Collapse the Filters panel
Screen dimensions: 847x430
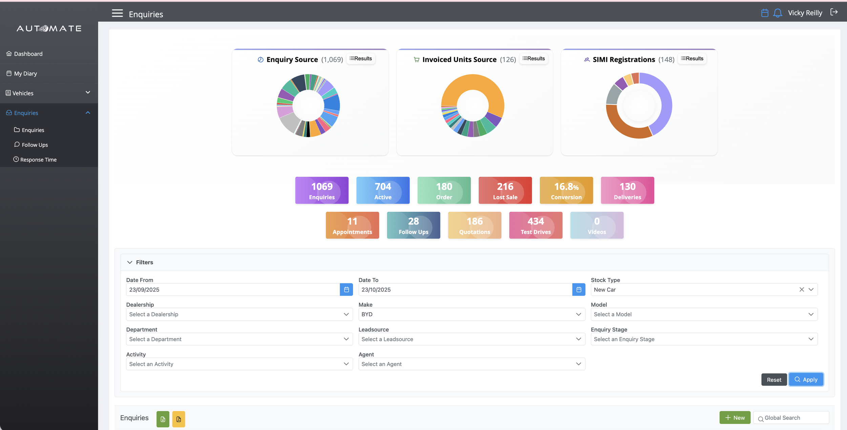tap(140, 262)
